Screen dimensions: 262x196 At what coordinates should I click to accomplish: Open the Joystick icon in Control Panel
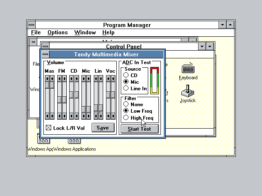187,94
